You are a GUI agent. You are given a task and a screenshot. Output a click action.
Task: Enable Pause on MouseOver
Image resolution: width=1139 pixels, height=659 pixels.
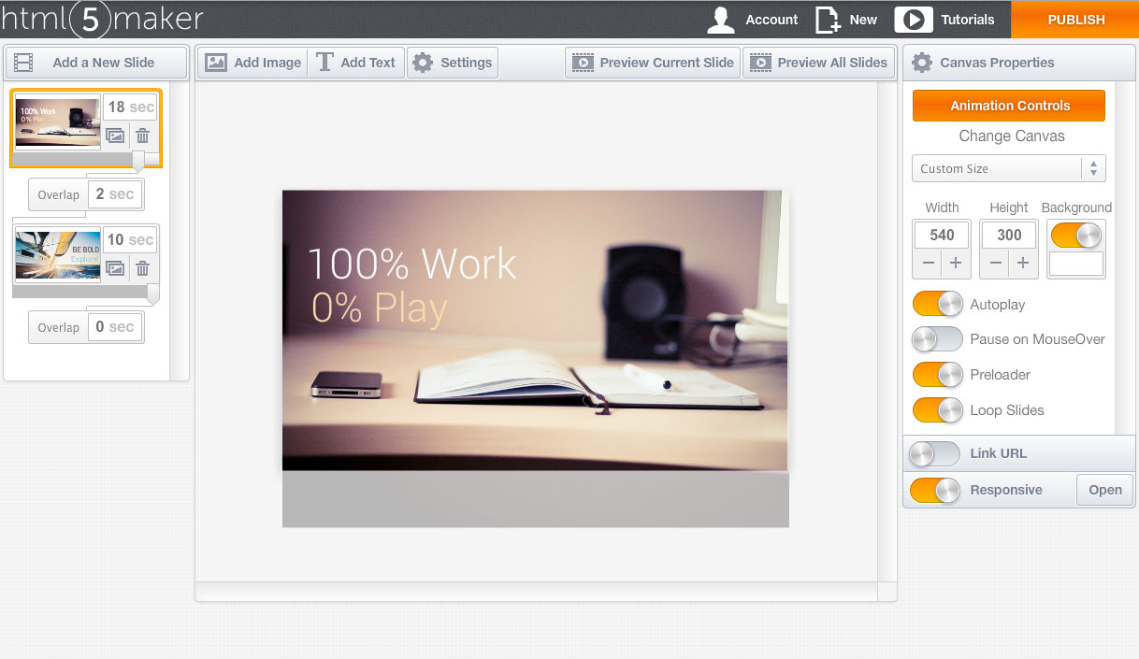(x=938, y=338)
